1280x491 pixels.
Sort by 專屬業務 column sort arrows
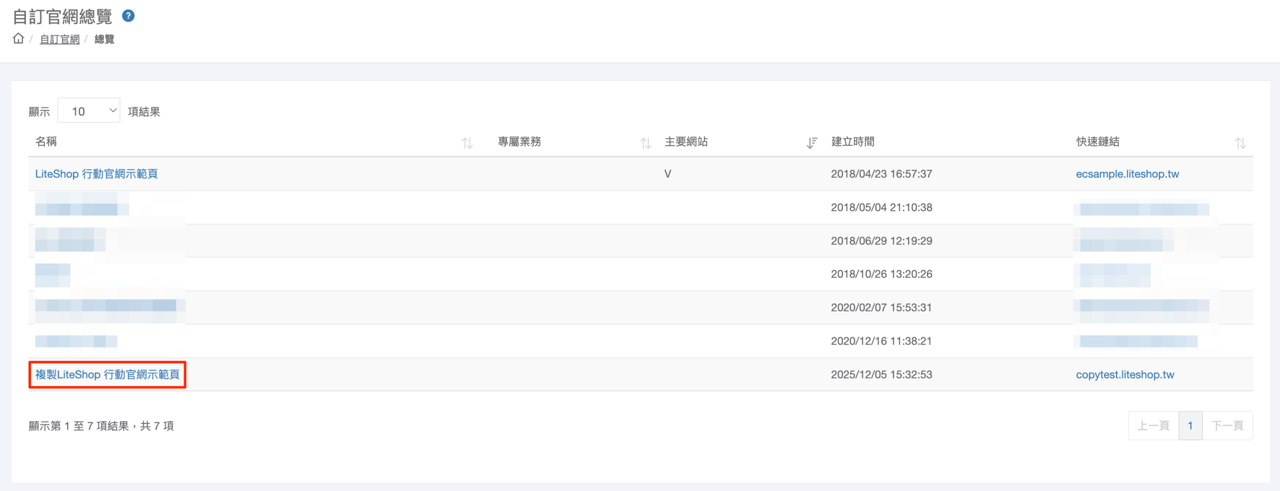coord(645,143)
